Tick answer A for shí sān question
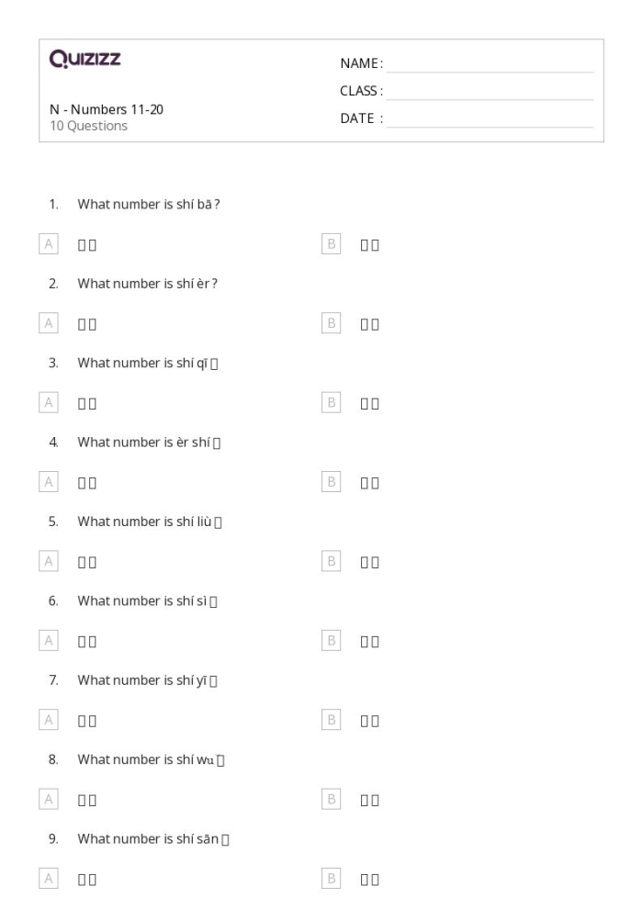 coord(49,879)
